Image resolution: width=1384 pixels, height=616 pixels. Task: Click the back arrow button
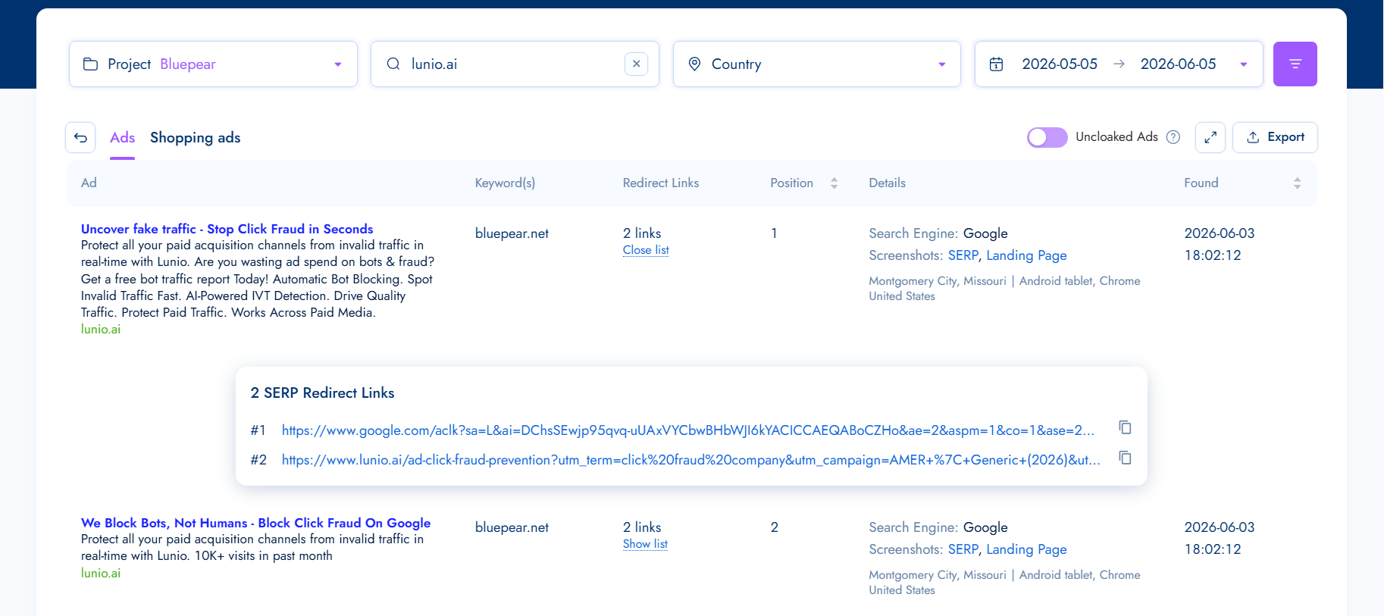point(80,137)
